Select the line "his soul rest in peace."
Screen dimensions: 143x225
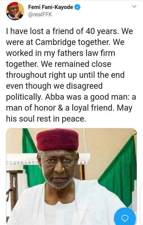pyautogui.click(x=46, y=119)
